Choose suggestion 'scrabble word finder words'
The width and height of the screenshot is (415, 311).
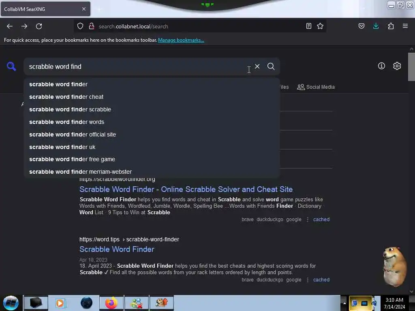pyautogui.click(x=152, y=122)
